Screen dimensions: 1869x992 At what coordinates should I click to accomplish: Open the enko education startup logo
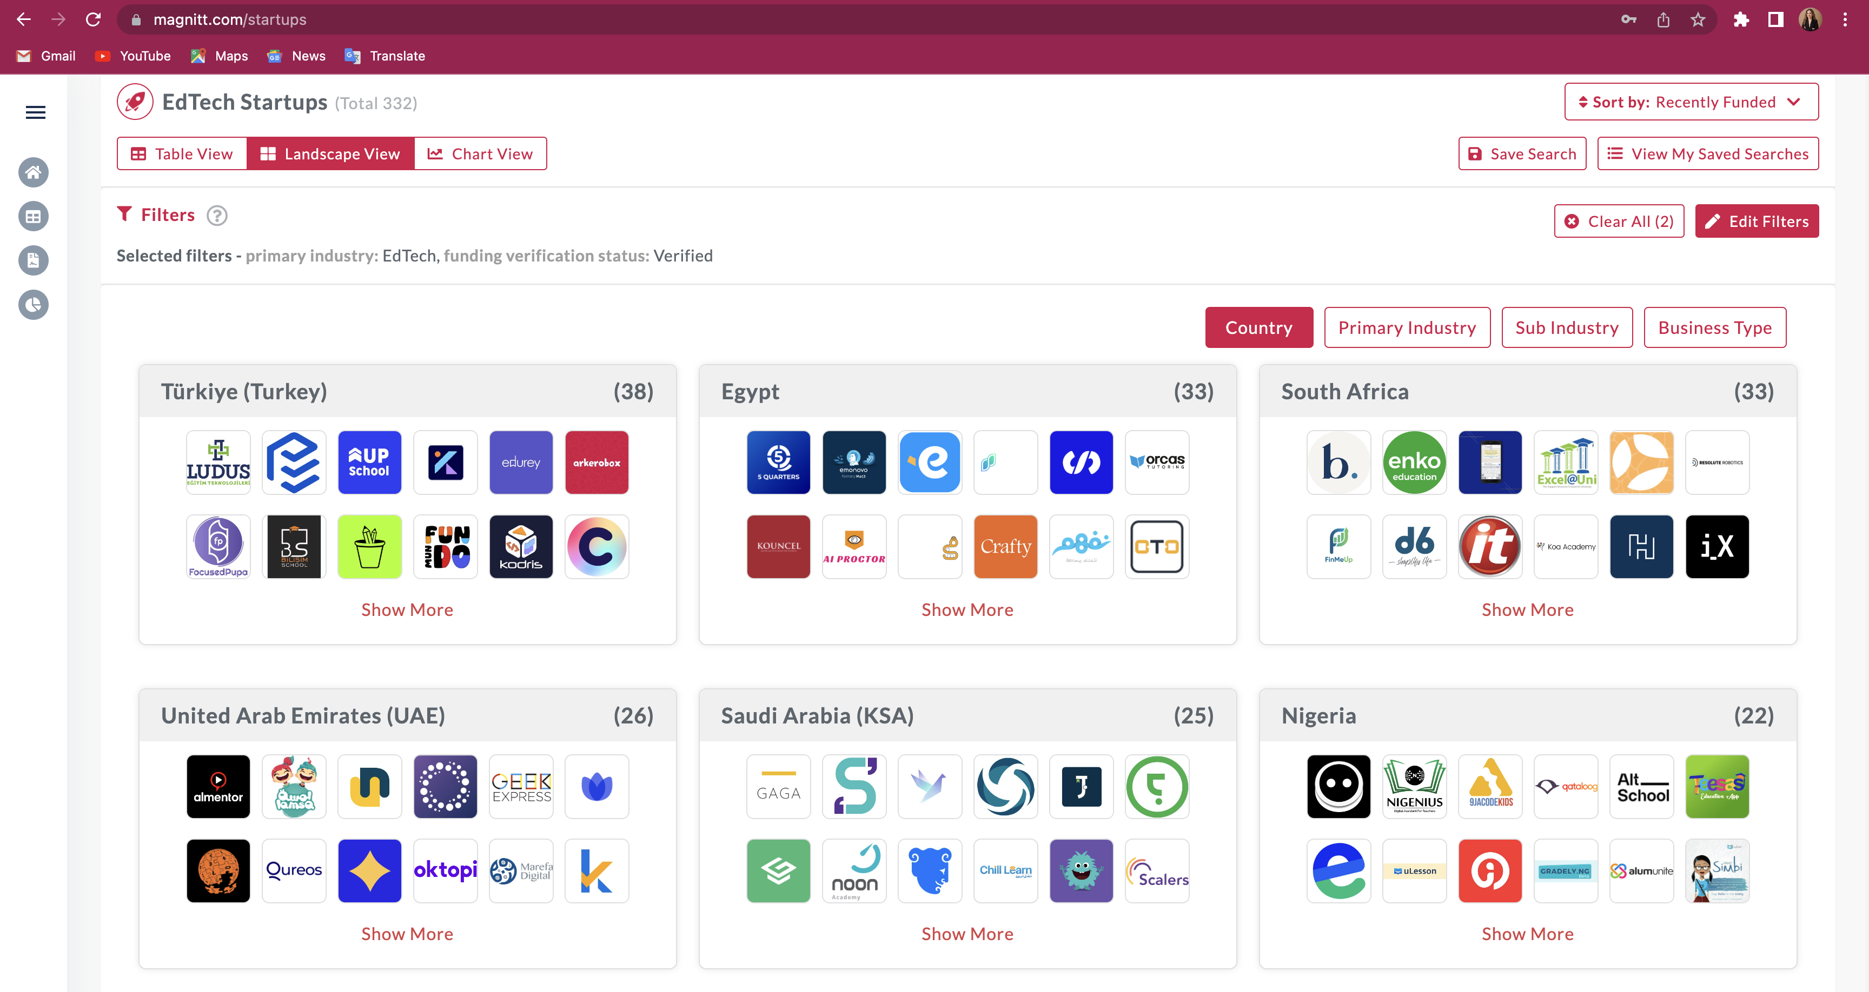1414,463
